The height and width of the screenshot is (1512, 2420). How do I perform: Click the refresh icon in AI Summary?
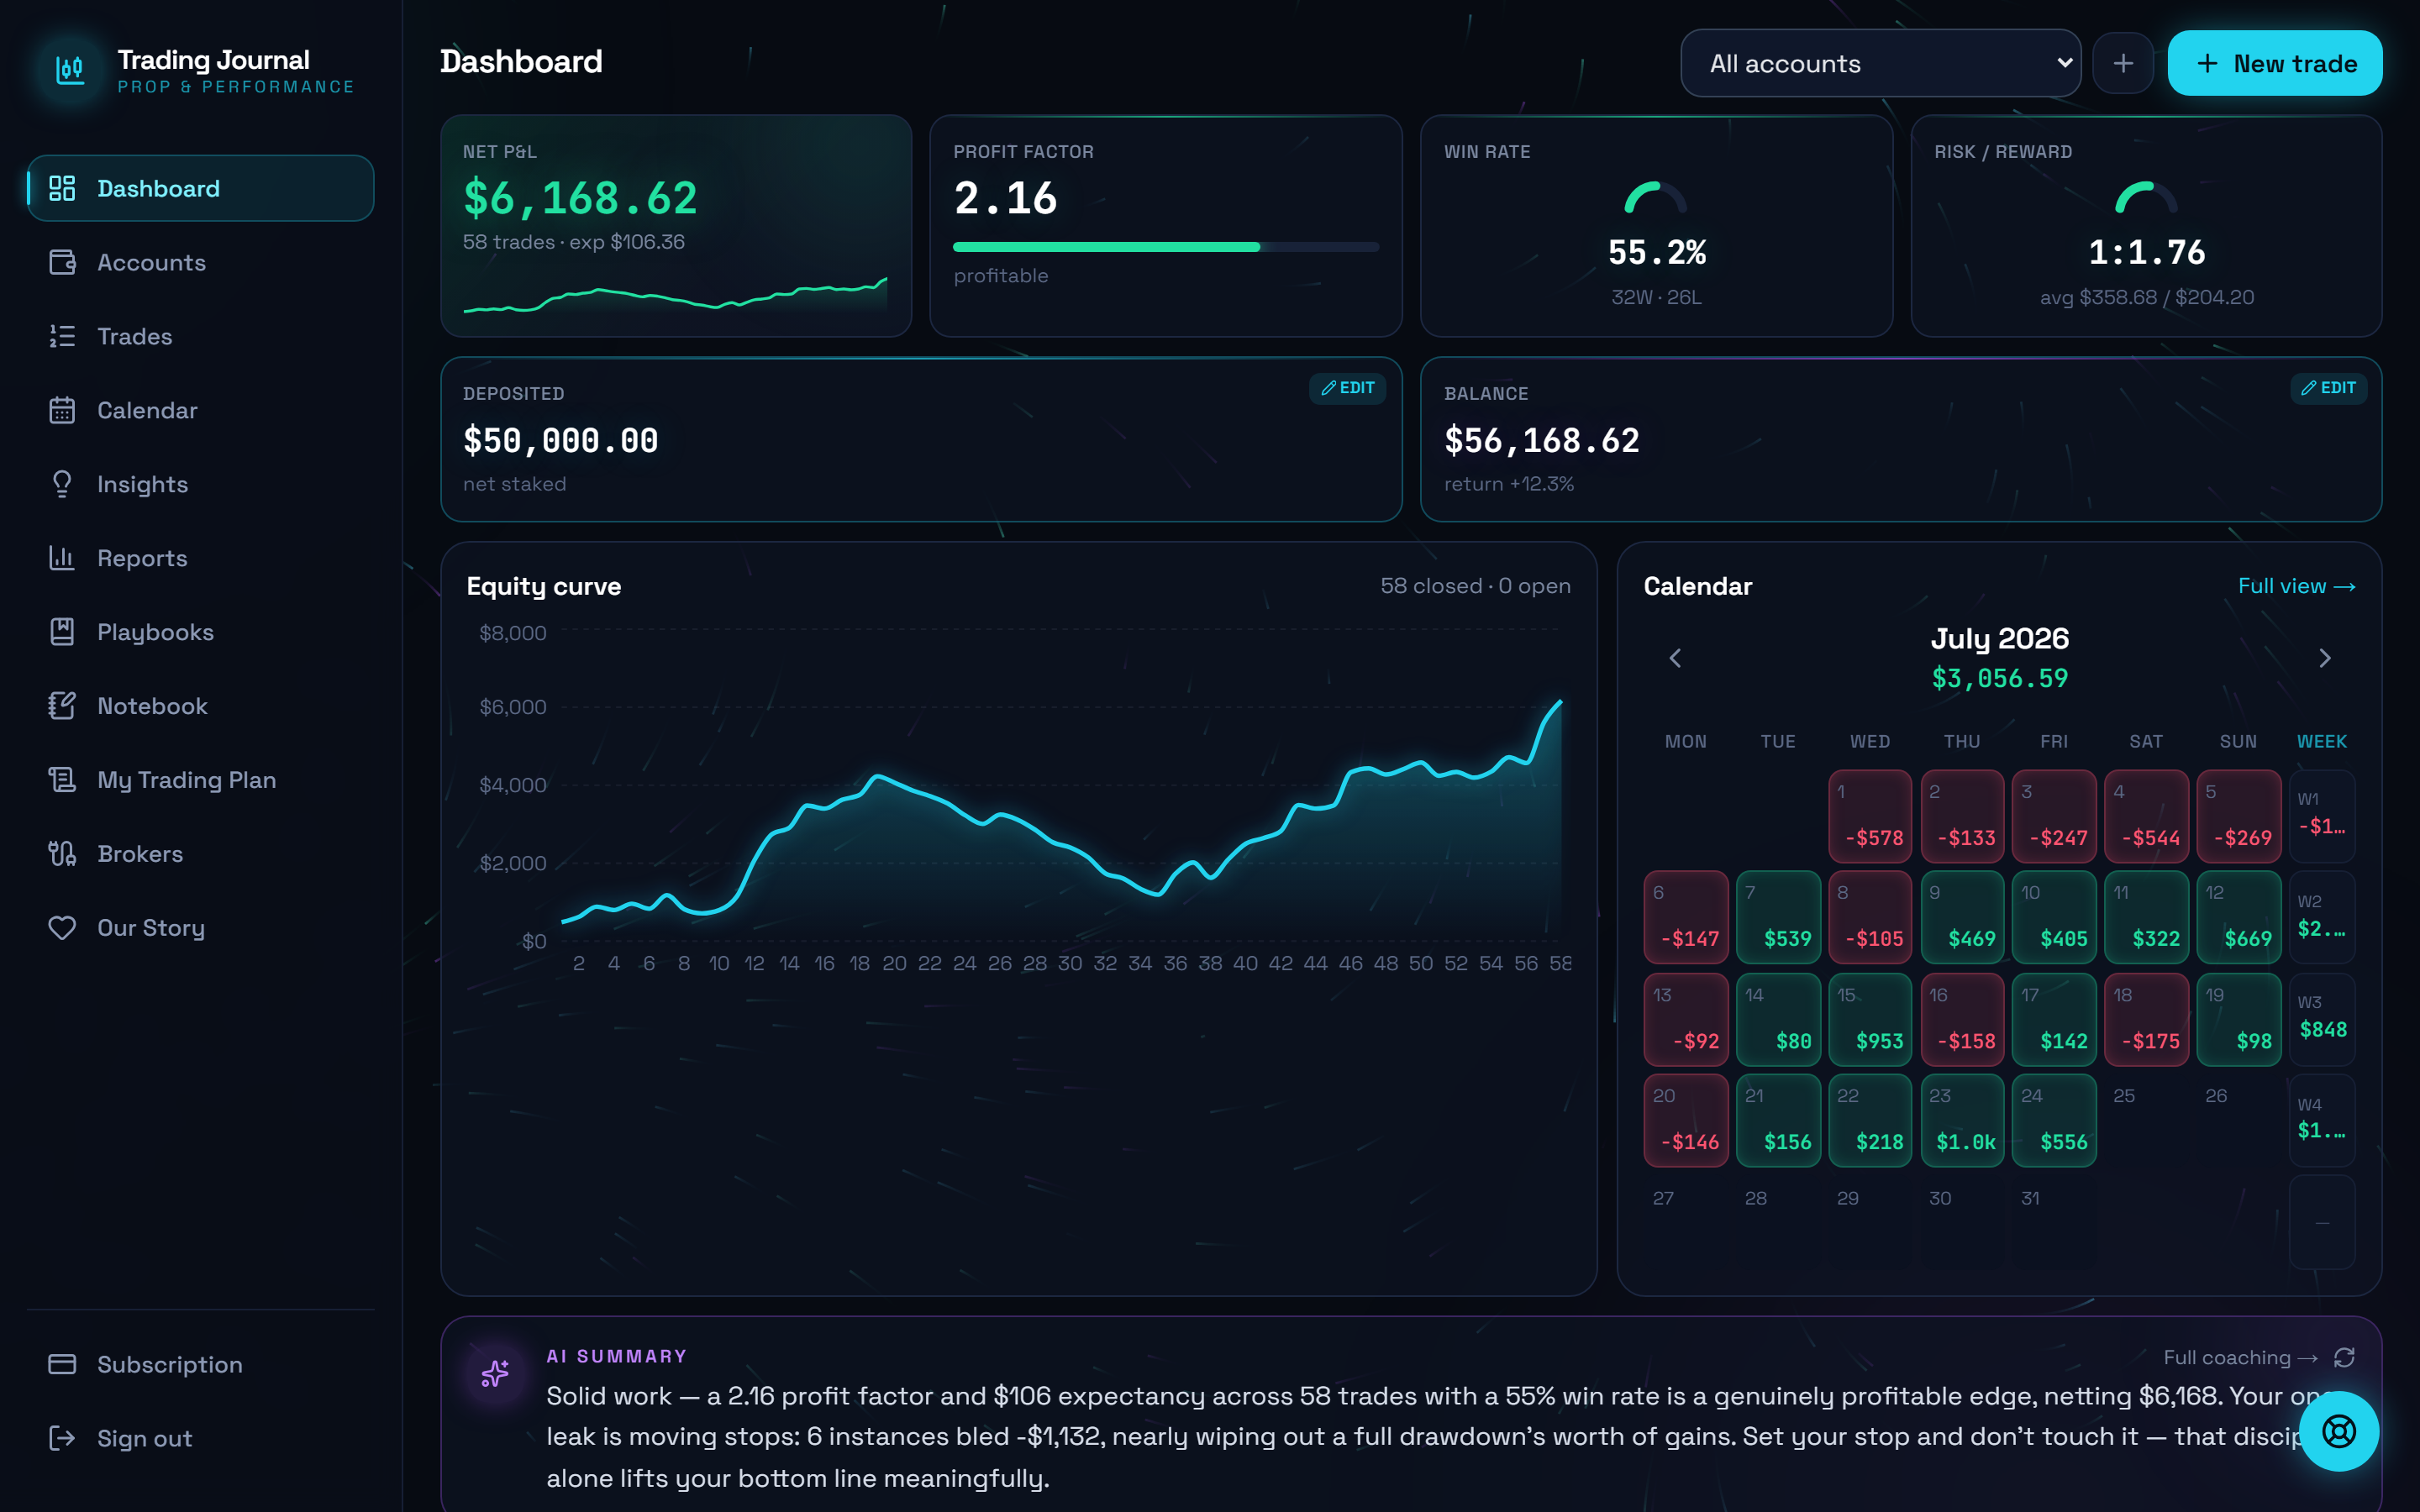point(2344,1357)
